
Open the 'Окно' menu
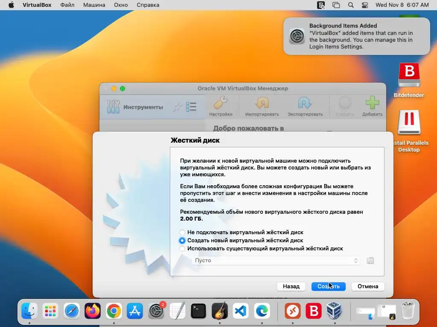click(x=121, y=5)
